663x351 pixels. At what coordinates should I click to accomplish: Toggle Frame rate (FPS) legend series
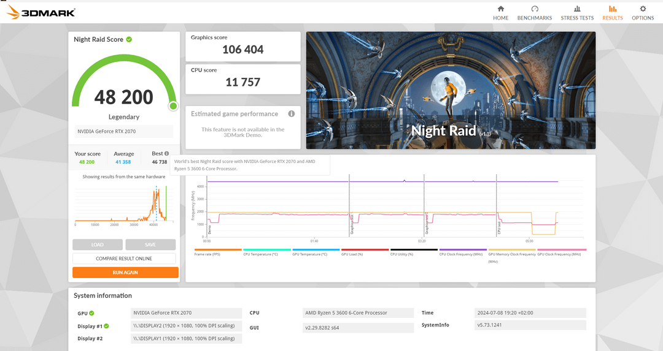[x=218, y=252]
